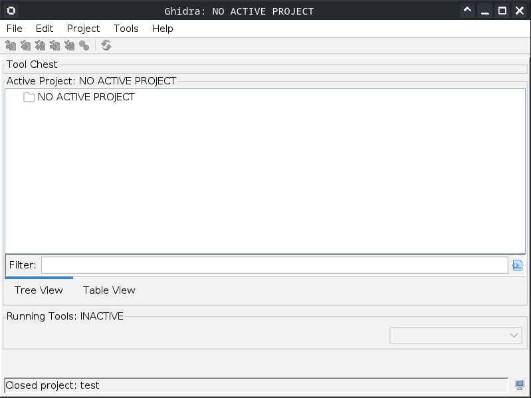
Task: Open the Tools menu
Action: tap(126, 29)
